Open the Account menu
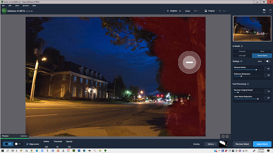 [25, 5]
